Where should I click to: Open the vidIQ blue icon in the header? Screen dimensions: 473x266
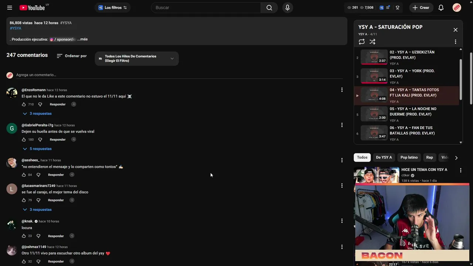pos(382,7)
